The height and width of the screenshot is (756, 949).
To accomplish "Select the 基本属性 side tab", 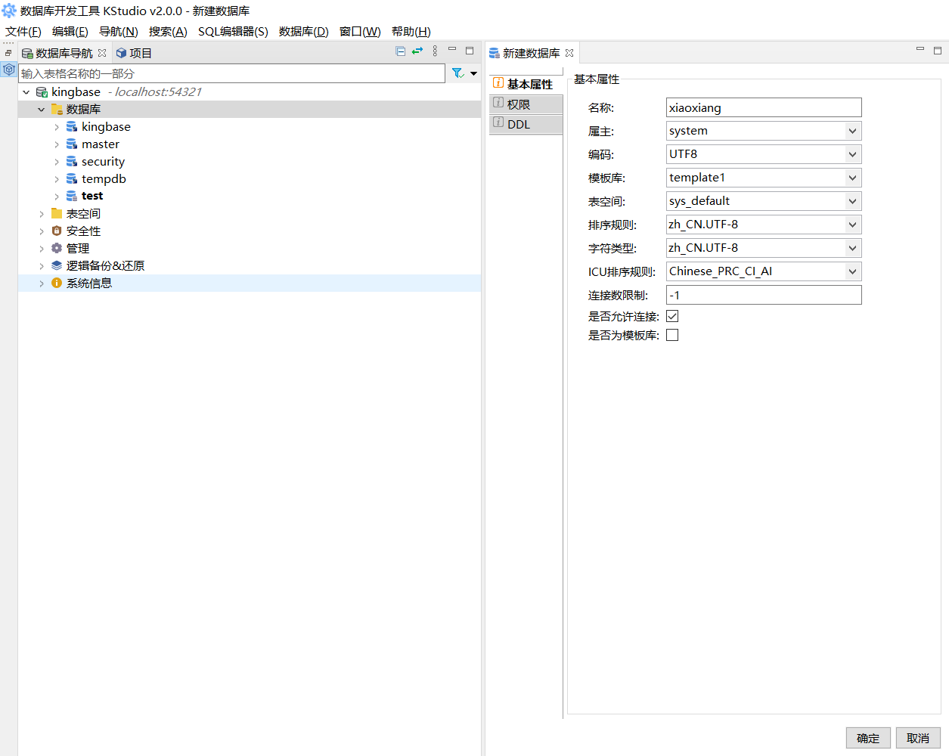I will coord(526,84).
